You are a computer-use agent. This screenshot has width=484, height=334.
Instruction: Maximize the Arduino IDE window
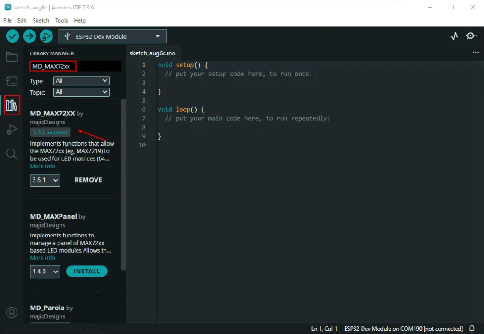pyautogui.click(x=451, y=7)
